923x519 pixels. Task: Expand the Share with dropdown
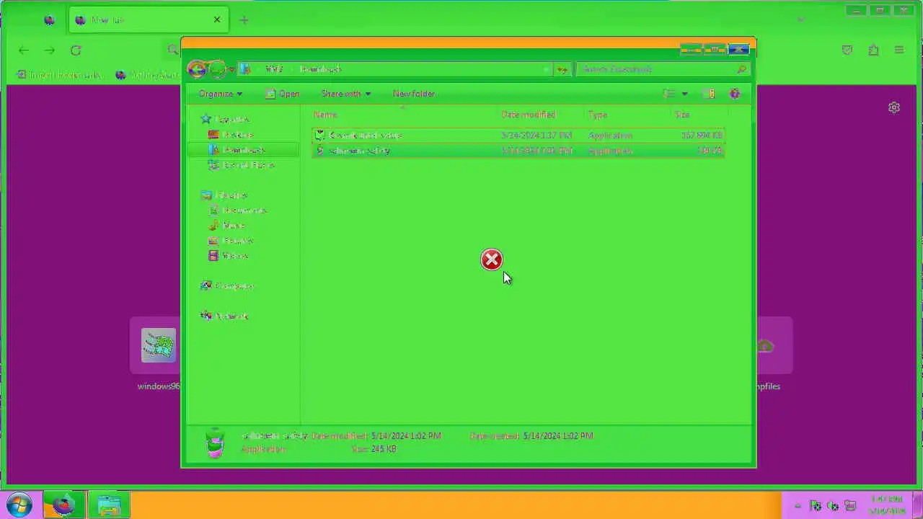point(345,94)
